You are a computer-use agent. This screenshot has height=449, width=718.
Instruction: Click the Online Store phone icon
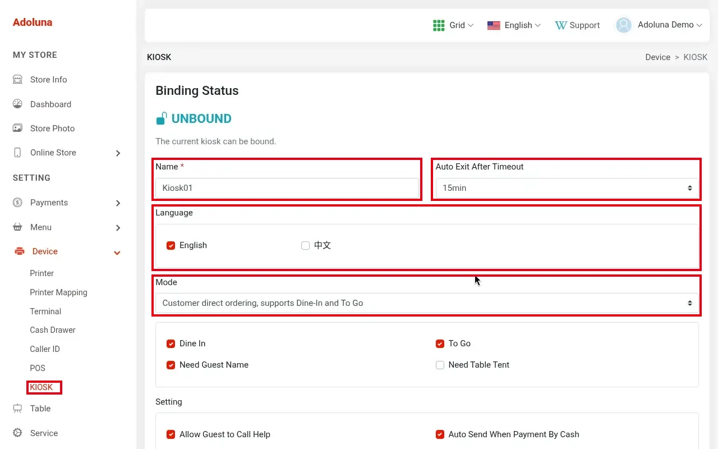point(17,153)
